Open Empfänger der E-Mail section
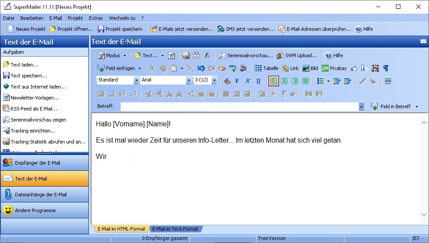 click(x=44, y=163)
